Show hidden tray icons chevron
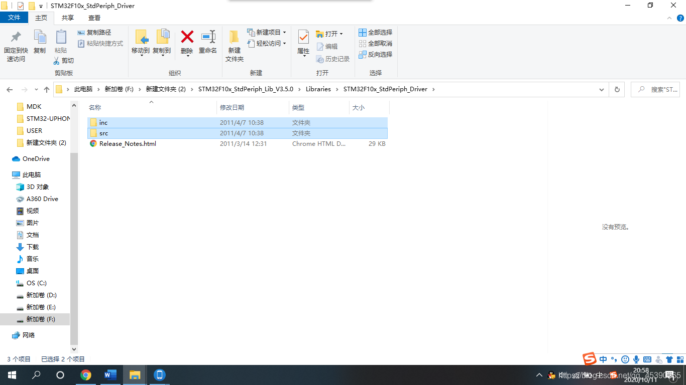 pos(539,375)
